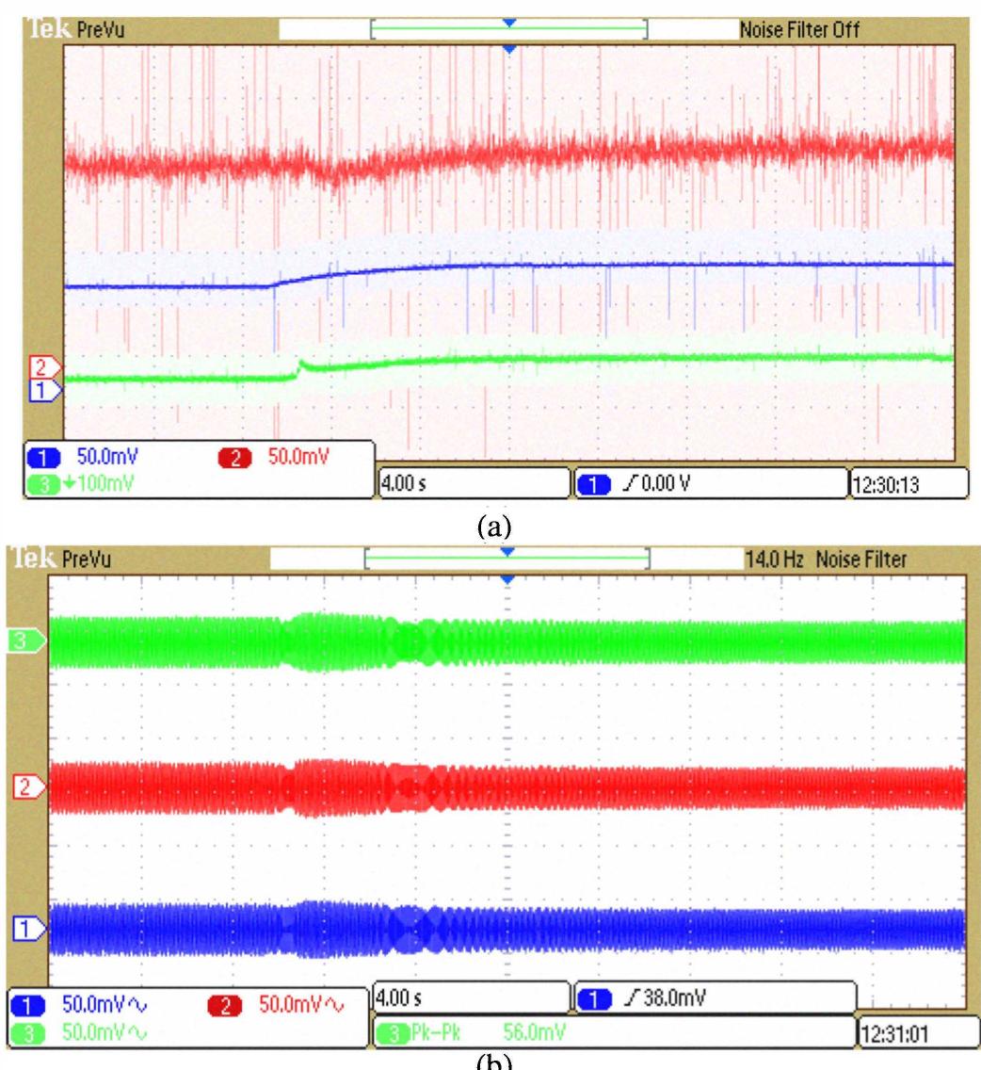Click top scope trigger source badge

(x=593, y=484)
